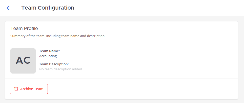Click the word 'Archive' on the red button
The image size is (244, 103).
27,89
